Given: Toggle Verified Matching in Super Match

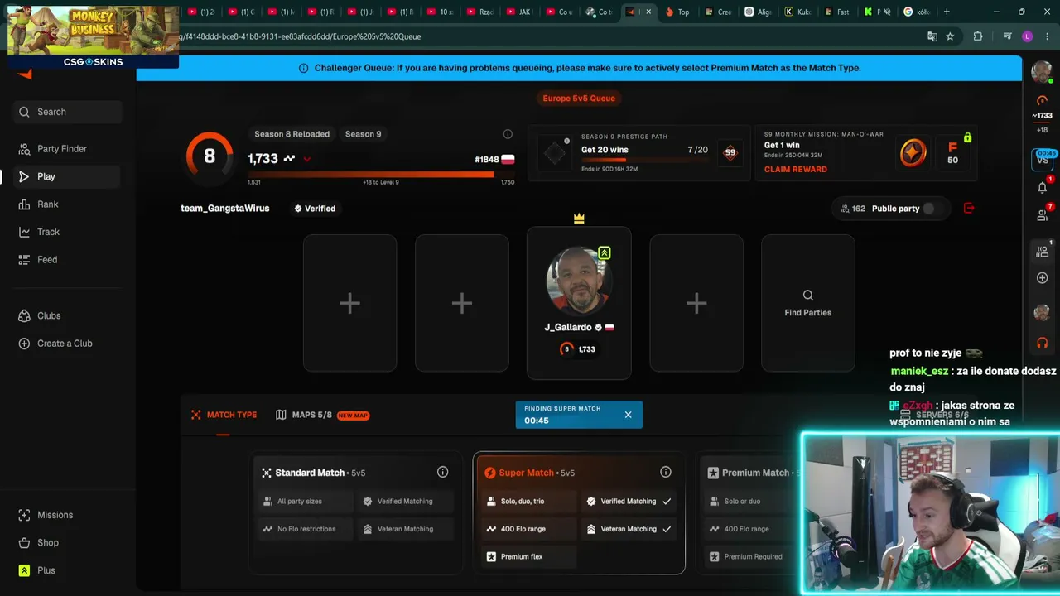Looking at the screenshot, I should click(x=629, y=501).
